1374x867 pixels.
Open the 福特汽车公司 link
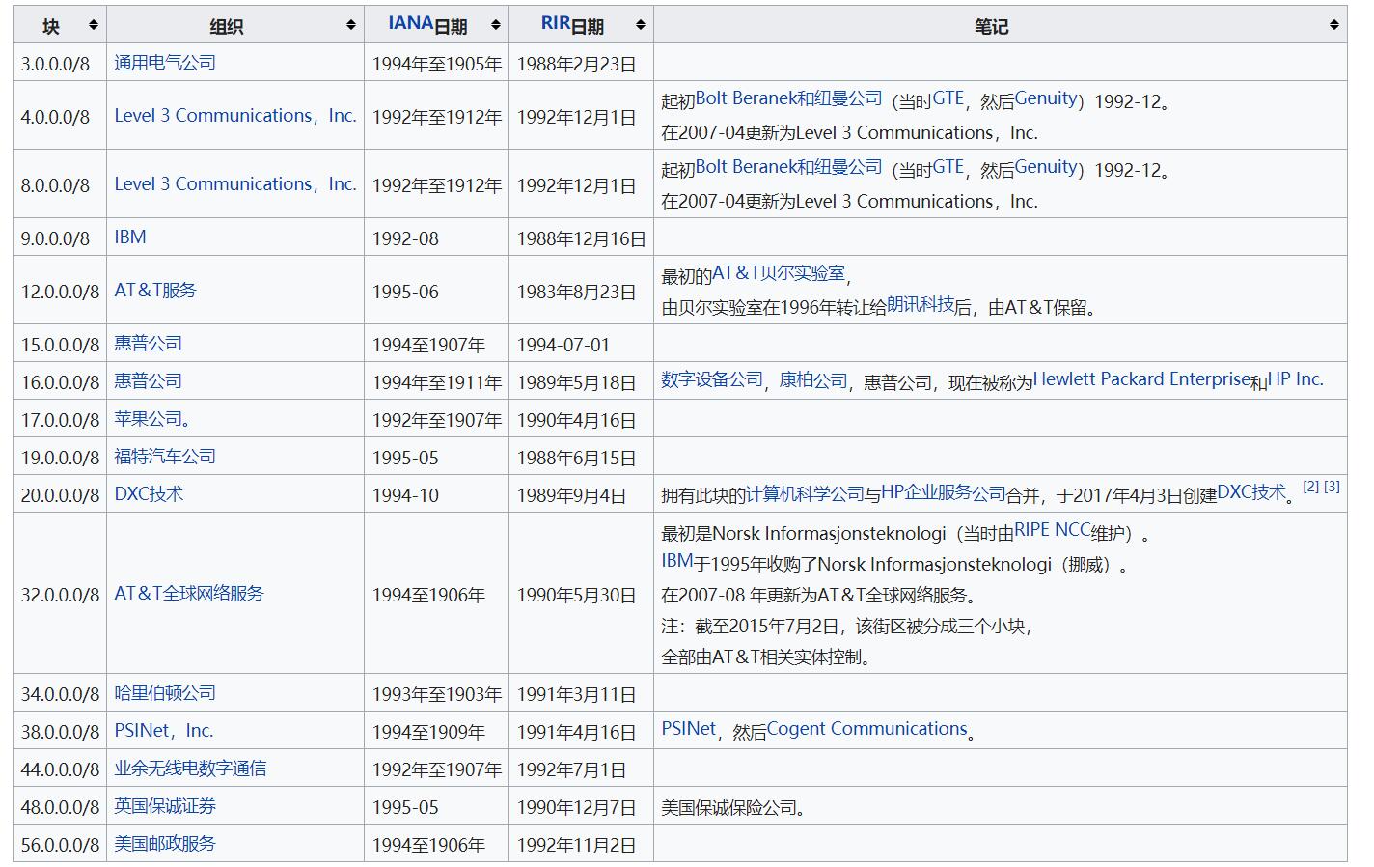pos(165,457)
